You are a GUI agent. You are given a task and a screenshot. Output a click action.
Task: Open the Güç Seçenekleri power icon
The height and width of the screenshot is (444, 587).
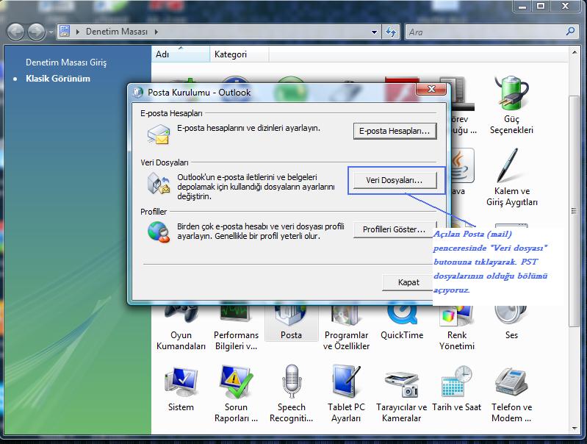(511, 106)
